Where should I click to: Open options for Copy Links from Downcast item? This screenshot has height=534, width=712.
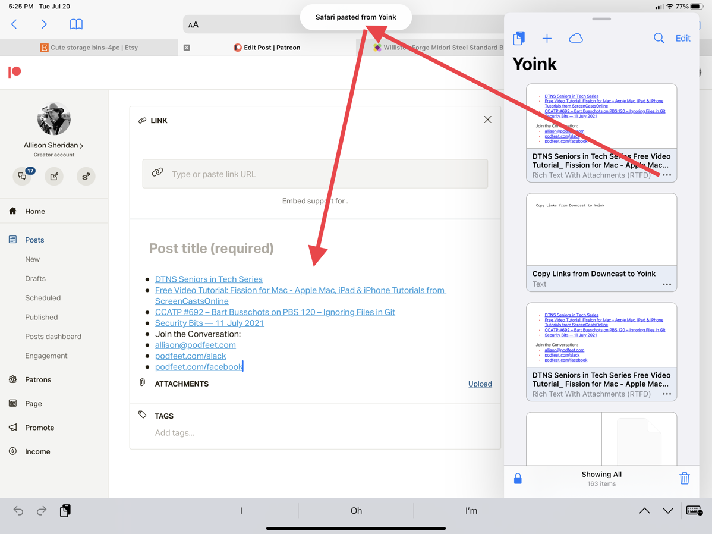pyautogui.click(x=667, y=284)
